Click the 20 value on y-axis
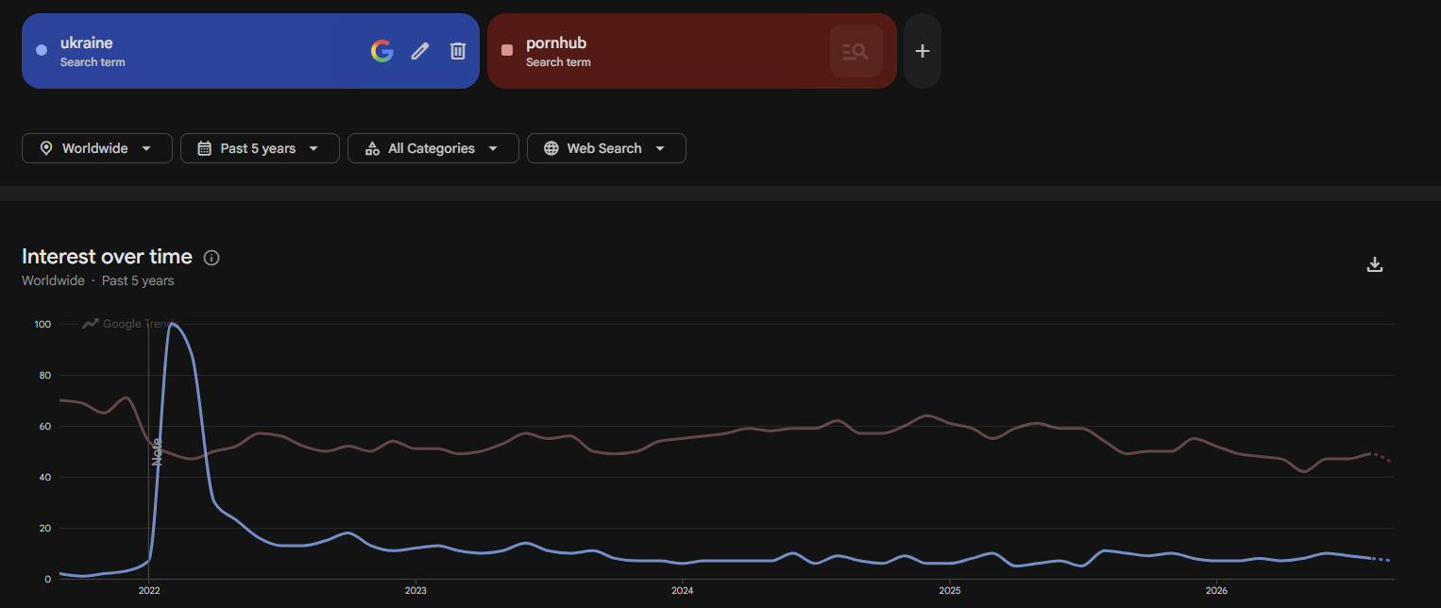Image resolution: width=1441 pixels, height=608 pixels. point(44,528)
